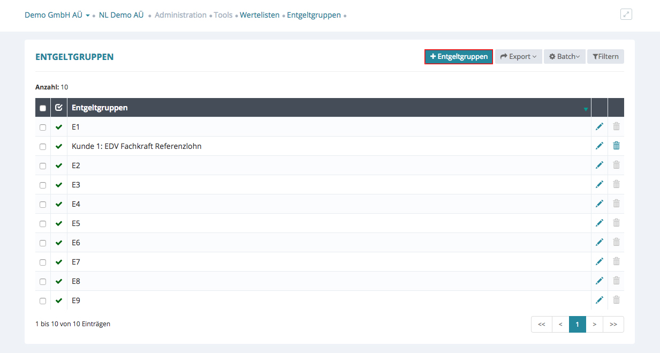
Task: Navigate to Wertelisten breadcrumb
Action: [259, 15]
